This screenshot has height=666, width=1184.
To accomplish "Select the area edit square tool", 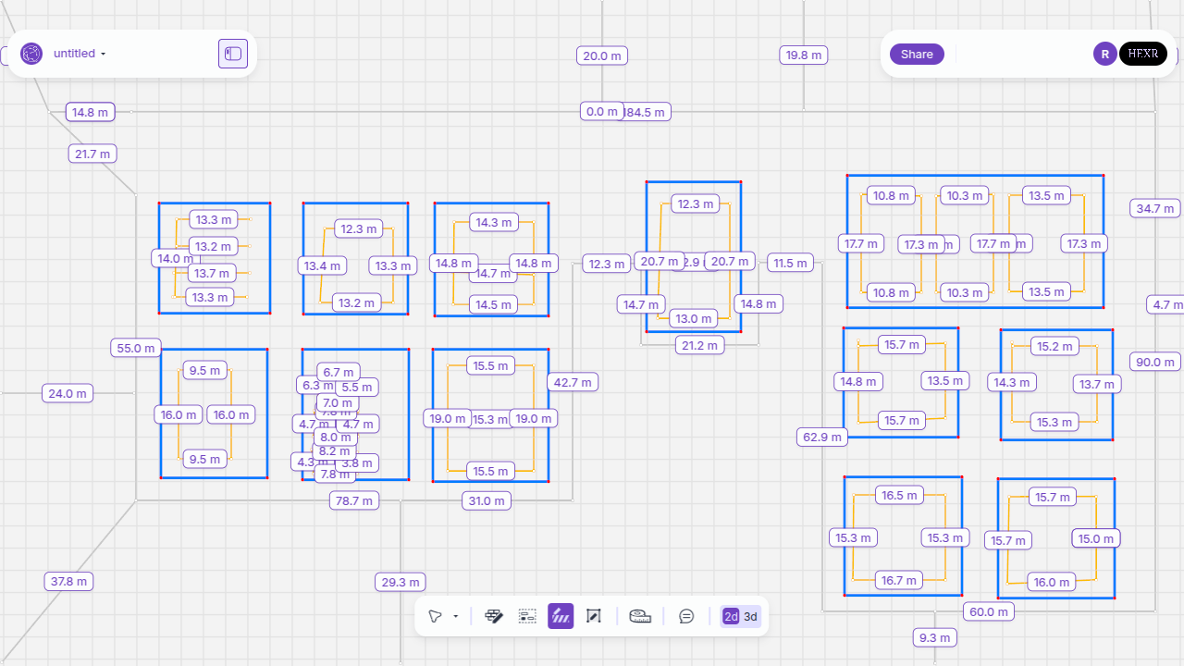I will click(x=594, y=616).
